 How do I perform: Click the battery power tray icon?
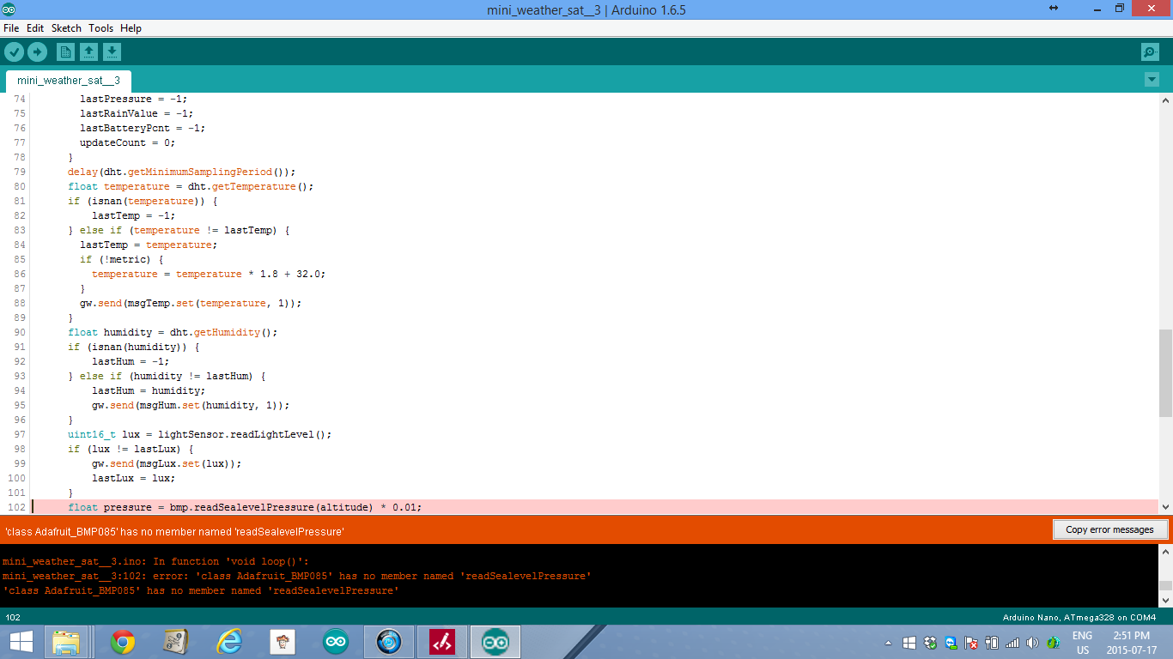992,643
